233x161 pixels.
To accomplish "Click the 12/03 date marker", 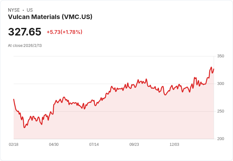I will click(x=174, y=145).
